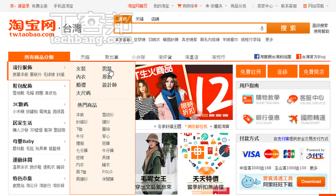Open the 淘好貨 navigation tab
The height and width of the screenshot is (196, 336).
[x=165, y=57]
